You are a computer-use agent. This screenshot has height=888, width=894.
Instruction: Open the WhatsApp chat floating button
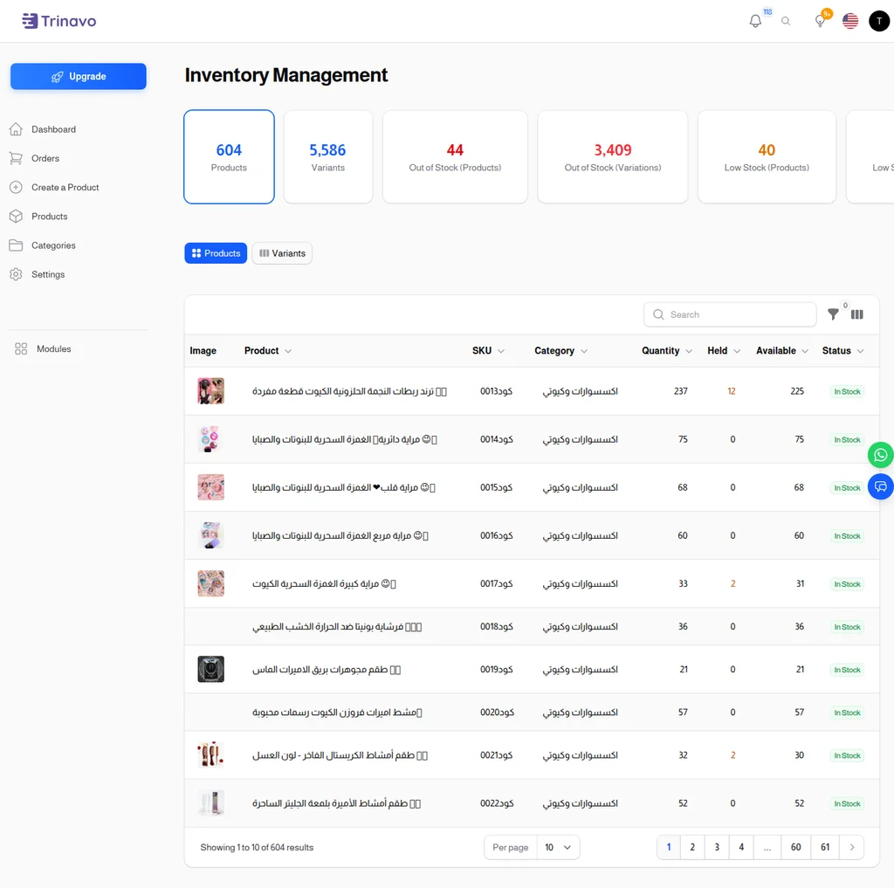[880, 455]
